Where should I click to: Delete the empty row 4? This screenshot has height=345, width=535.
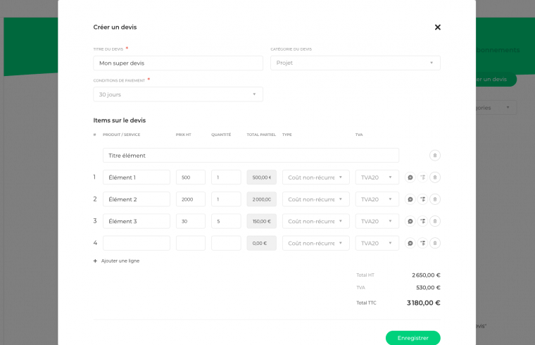435,244
